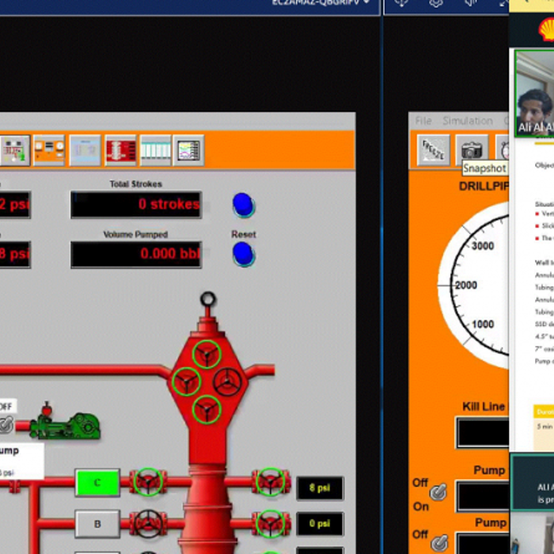
Task: Toggle the closed black right wing valve
Action: [227, 381]
